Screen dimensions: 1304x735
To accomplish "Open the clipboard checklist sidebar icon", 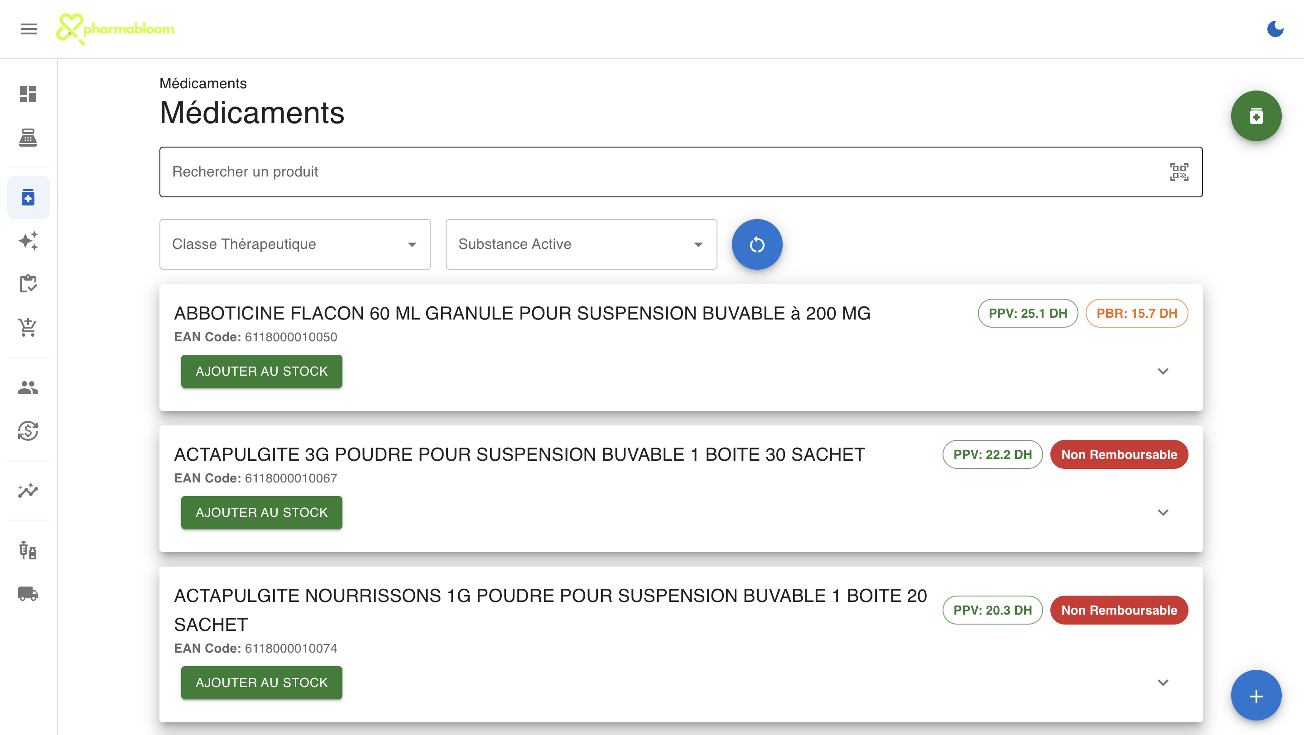I will [x=29, y=284].
